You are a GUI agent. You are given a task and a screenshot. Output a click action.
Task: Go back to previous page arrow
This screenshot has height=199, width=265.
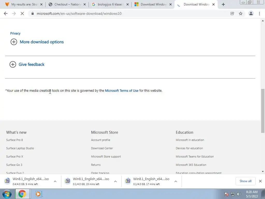[x=6, y=13]
